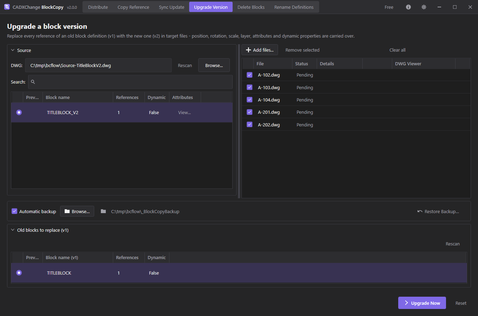Toggle the A-202.dwg checkbox

pos(250,125)
